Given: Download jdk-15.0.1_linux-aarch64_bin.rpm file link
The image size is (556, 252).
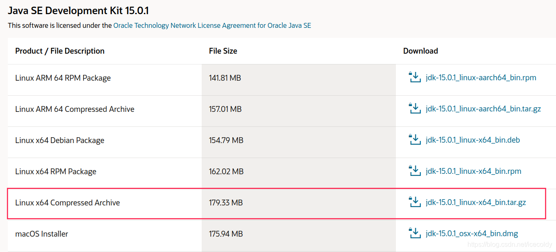Looking at the screenshot, I should [x=481, y=78].
